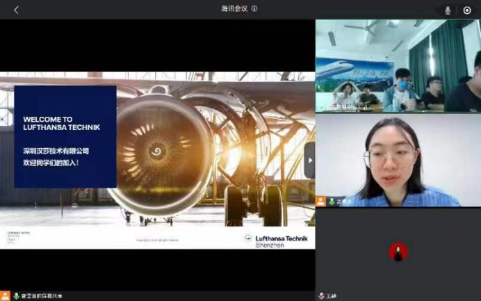
Task: Select the woman presenter video tile
Action: 398,160
